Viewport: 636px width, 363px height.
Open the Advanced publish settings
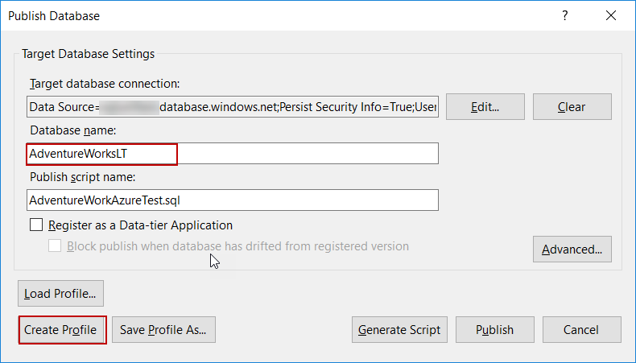(572, 250)
